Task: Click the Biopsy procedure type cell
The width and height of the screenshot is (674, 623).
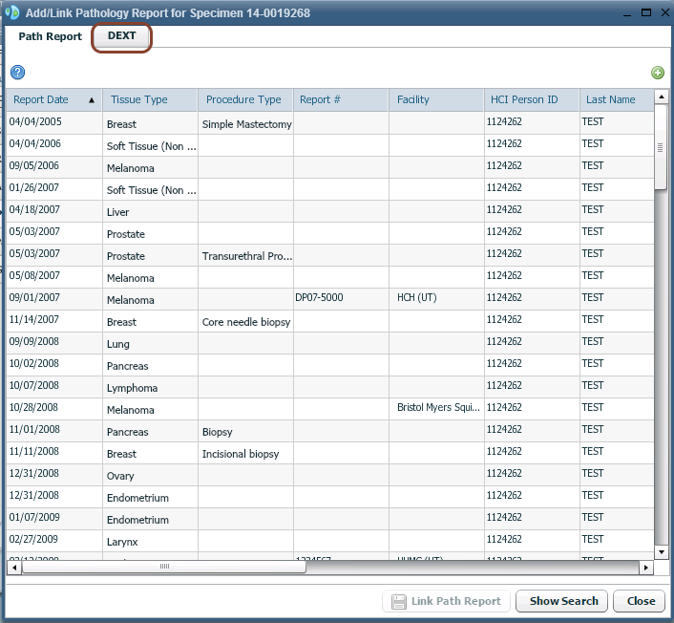Action: pos(246,431)
